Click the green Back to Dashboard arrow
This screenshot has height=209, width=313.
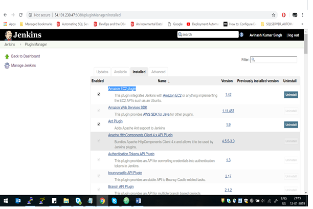pyautogui.click(x=7, y=56)
